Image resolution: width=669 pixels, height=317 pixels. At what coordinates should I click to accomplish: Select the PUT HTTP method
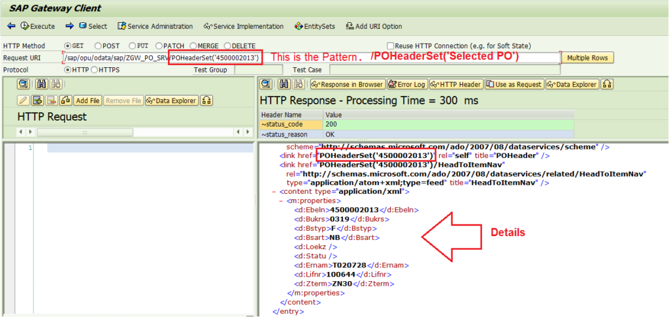pos(132,46)
